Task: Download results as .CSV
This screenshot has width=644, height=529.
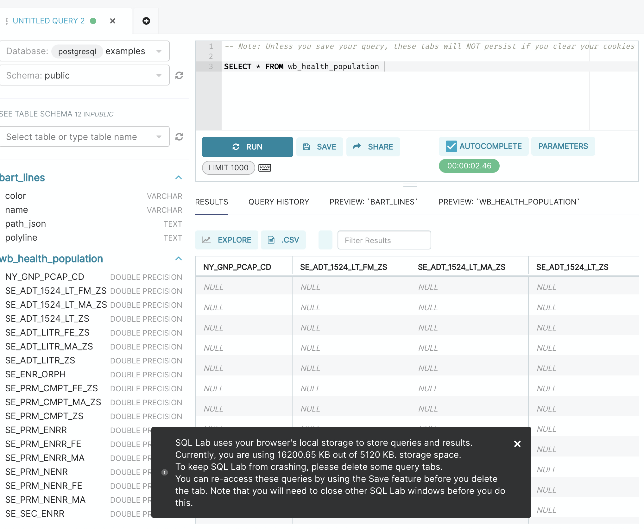Action: pos(283,240)
